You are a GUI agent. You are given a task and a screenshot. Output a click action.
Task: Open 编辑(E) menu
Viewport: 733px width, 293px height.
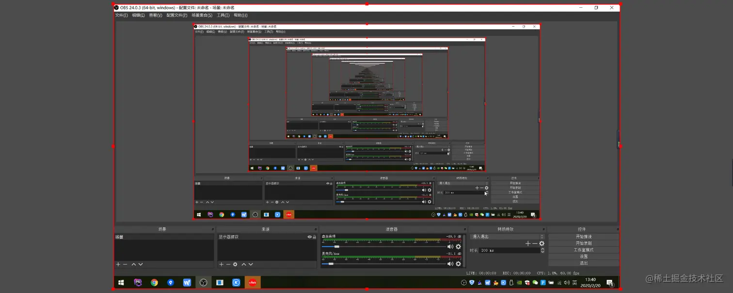[x=138, y=15]
